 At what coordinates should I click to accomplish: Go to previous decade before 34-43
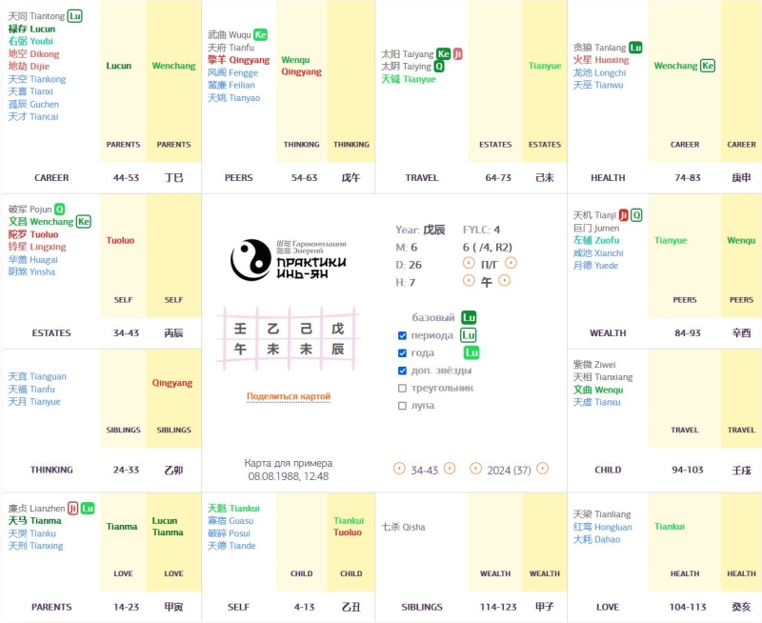pyautogui.click(x=399, y=469)
